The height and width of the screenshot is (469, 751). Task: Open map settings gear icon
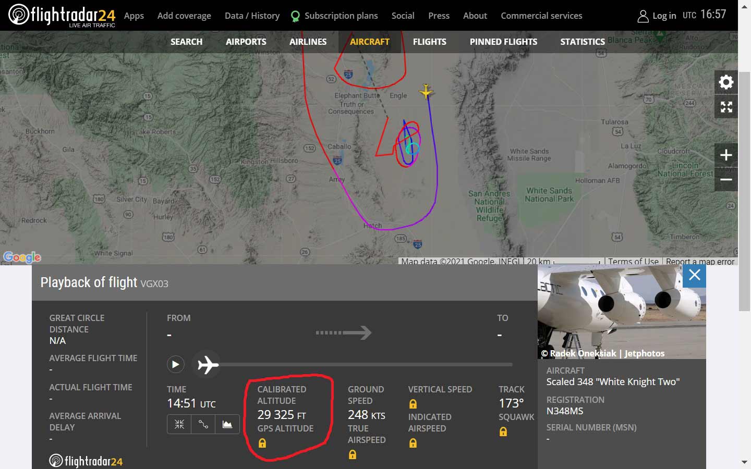pos(726,82)
